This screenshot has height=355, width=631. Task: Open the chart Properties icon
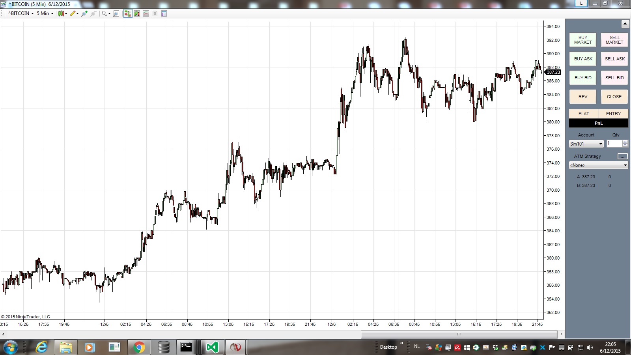coord(164,13)
